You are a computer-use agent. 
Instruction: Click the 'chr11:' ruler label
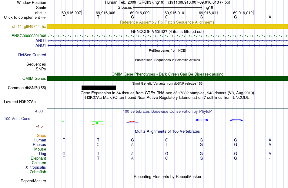point(40,13)
